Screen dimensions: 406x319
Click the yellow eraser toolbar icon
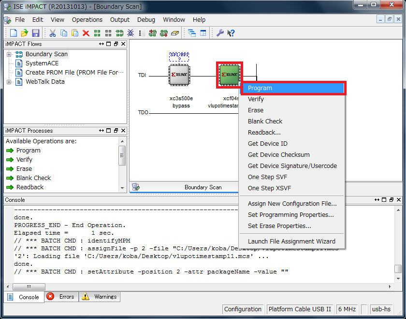pyautogui.click(x=175, y=33)
